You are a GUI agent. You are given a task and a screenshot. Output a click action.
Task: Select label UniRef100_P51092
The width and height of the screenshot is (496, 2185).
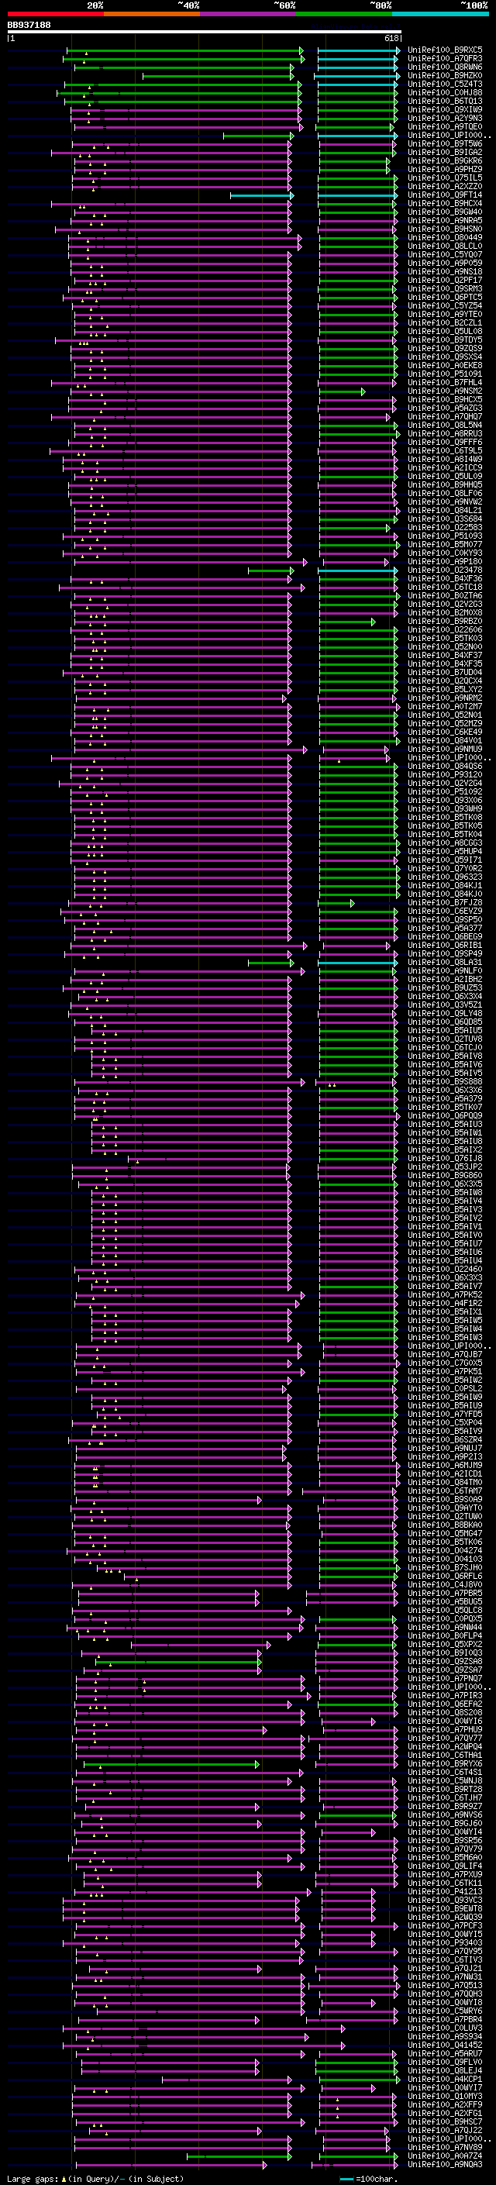445,791
